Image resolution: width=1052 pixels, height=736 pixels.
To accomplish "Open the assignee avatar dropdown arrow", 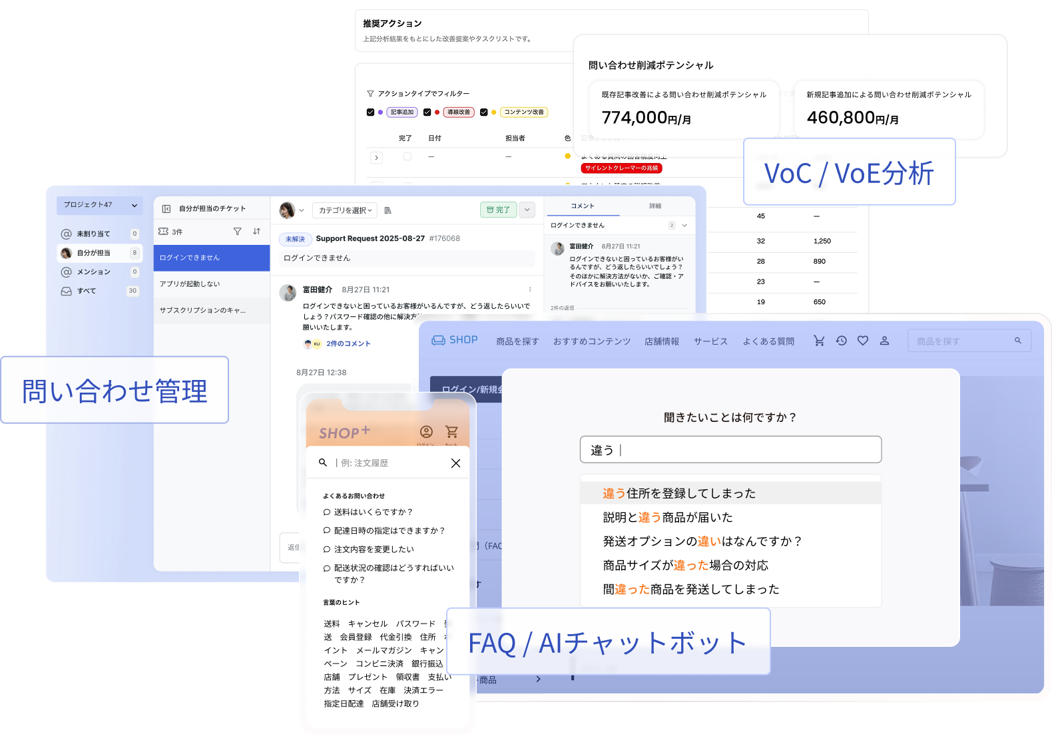I will [302, 210].
